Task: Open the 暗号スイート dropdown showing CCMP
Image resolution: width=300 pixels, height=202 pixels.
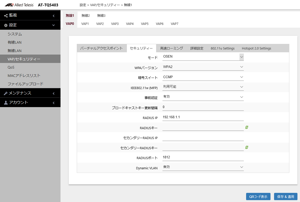Action: point(203,77)
